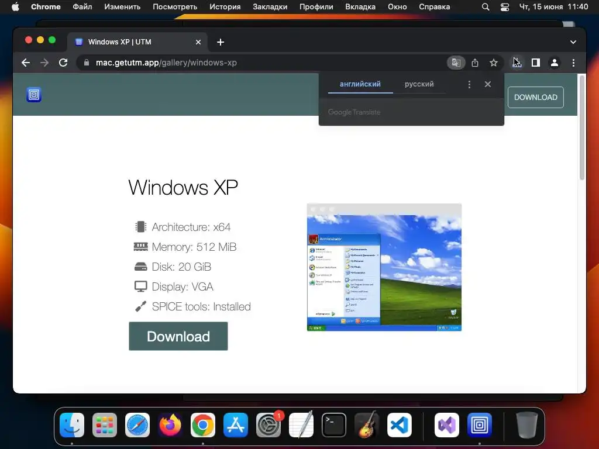Click the Architecture: x64 text
599x449 pixels.
[x=191, y=227]
